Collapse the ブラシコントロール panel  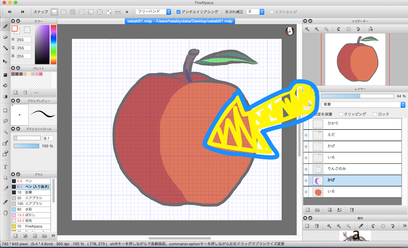(x=18, y=129)
